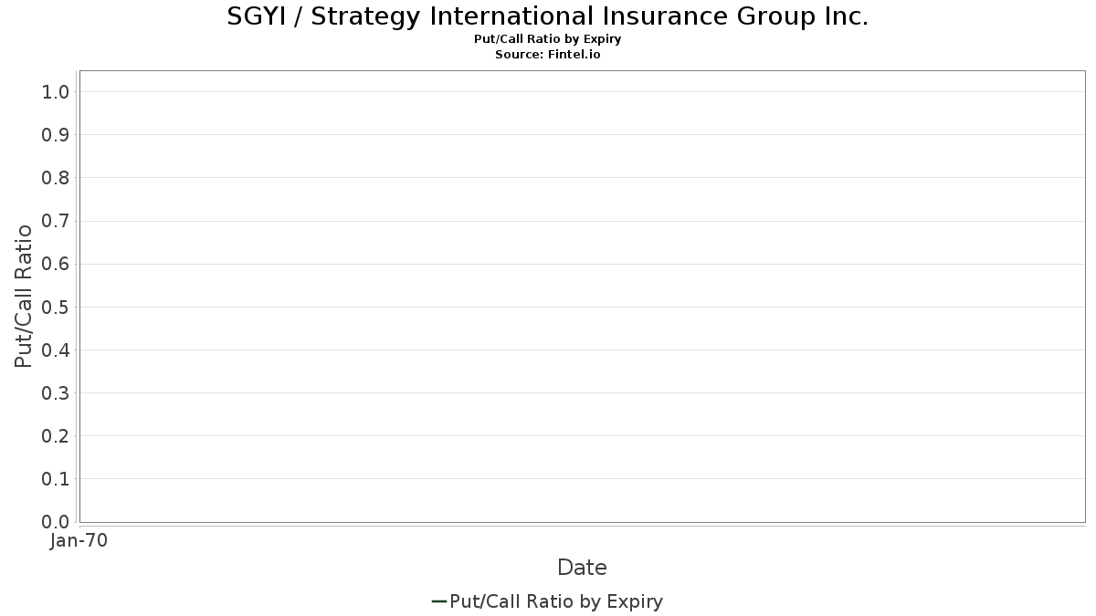
Task: Click the chart title 'SGYI / Strategy International Insurance Group Inc.'
Action: 547,16
